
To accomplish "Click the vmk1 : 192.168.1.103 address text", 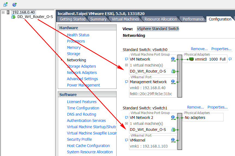I will tap(149, 146).
